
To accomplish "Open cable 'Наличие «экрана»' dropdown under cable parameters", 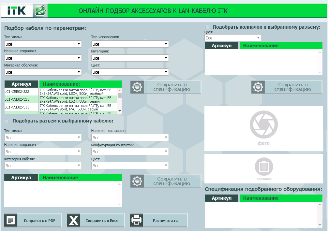I will coord(43,58).
